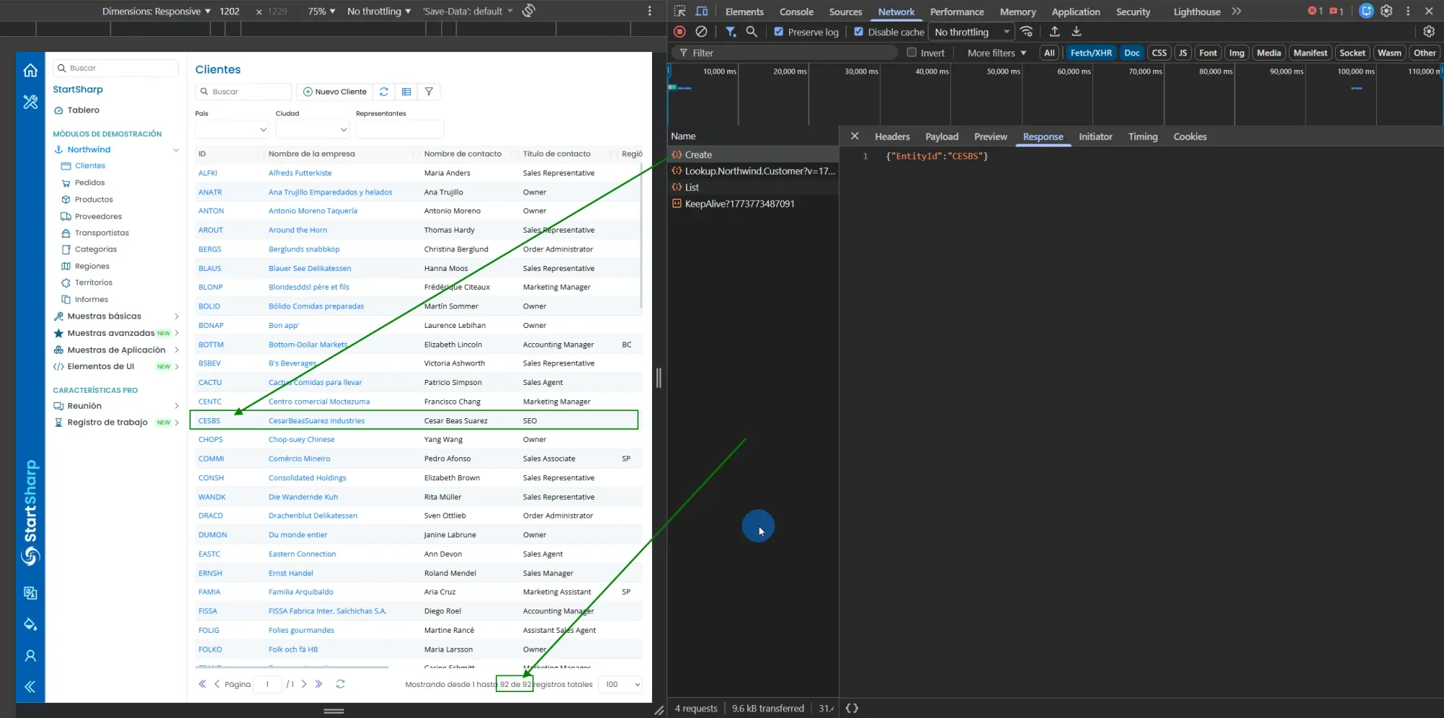Click the Buscar search field above the grid
1444x718 pixels.
(x=243, y=92)
